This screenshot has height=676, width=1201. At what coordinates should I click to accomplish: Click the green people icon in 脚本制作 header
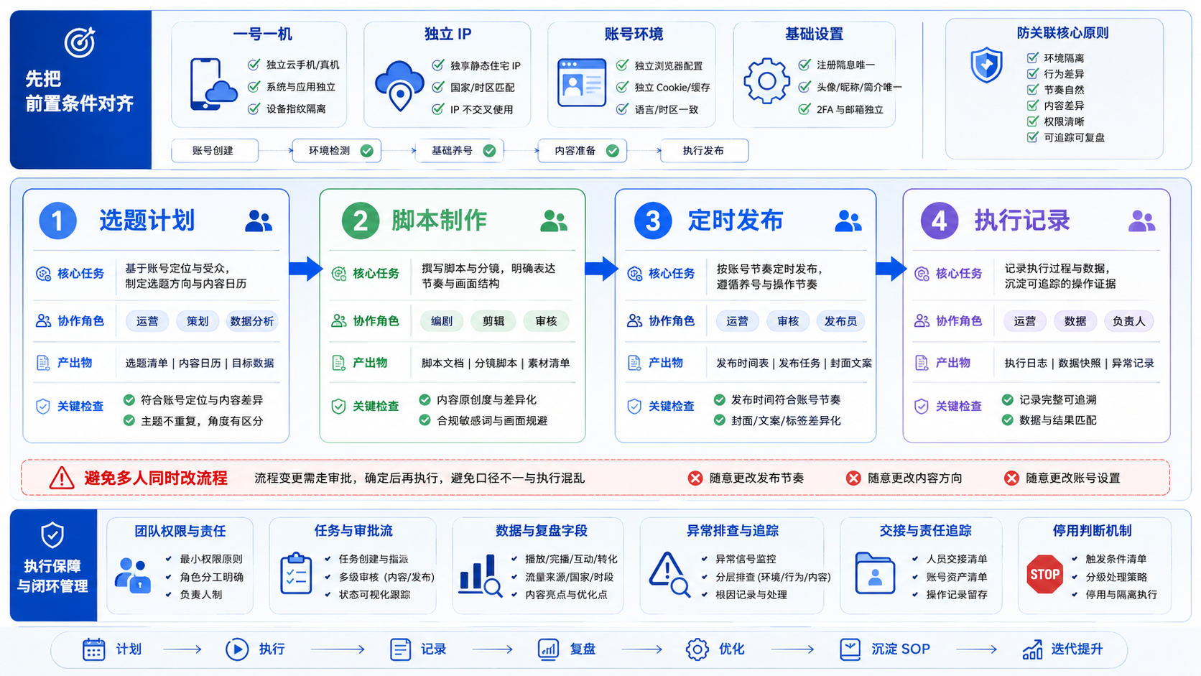click(554, 221)
